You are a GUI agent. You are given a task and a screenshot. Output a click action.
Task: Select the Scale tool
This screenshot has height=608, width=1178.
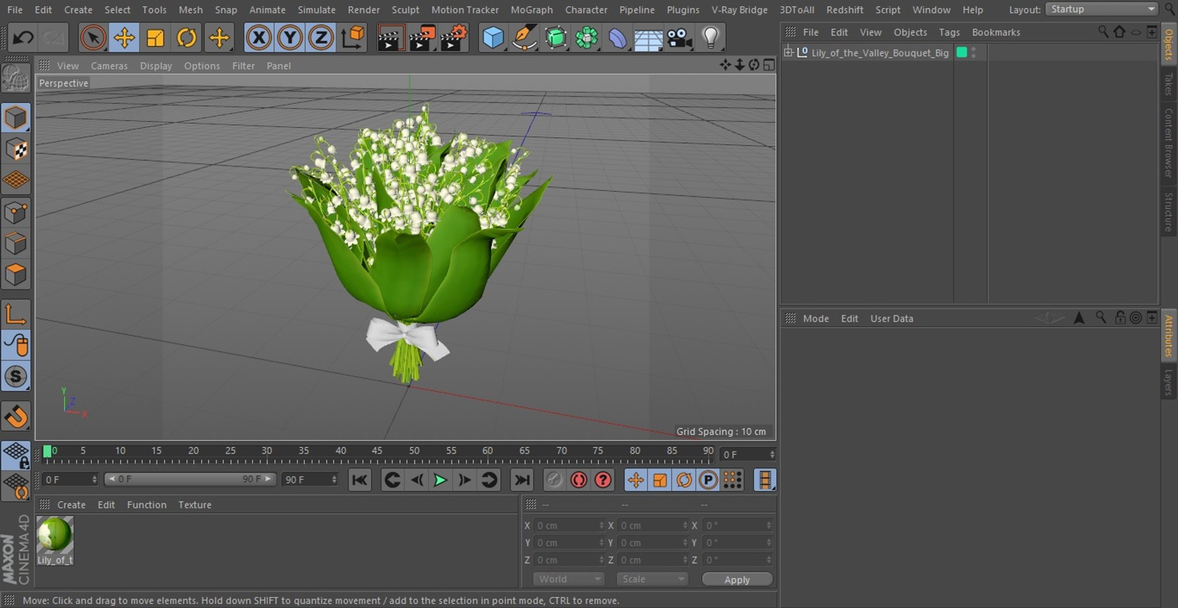(x=155, y=38)
